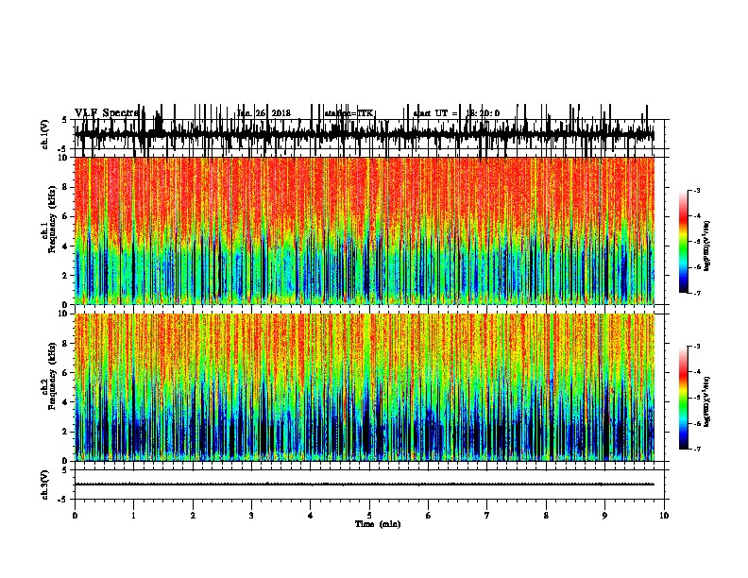Click the 'Time (min)' axis title
The image size is (748, 578).
(x=378, y=524)
